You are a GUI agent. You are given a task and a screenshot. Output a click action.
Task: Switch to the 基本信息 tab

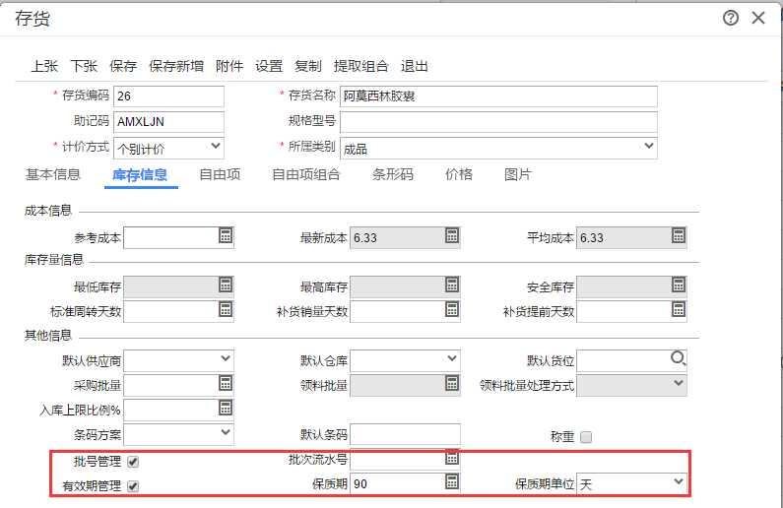(x=53, y=174)
